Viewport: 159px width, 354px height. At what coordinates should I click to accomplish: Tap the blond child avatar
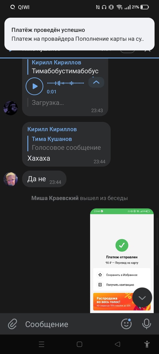point(10,179)
